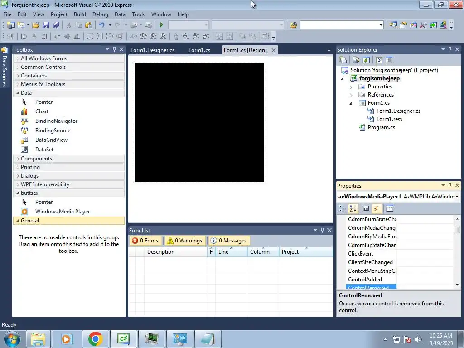Toggle the Events lightning view in Properties
This screenshot has height=348, width=464.
[376, 208]
